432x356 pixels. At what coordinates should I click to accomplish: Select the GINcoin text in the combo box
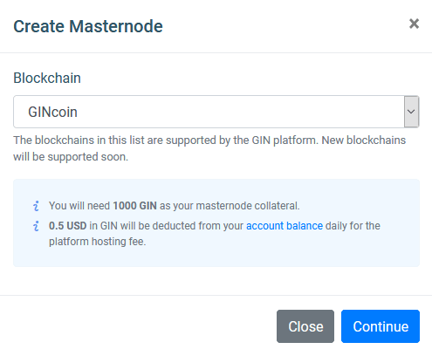coord(52,112)
